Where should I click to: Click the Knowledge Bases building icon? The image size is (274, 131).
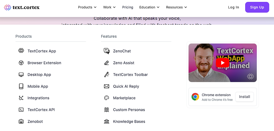(x=107, y=122)
